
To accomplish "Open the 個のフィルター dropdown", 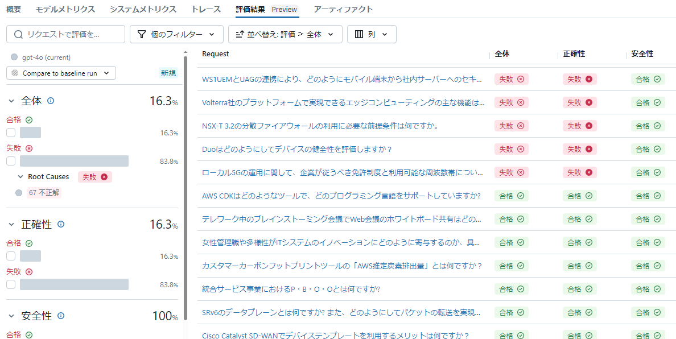I will pyautogui.click(x=176, y=34).
